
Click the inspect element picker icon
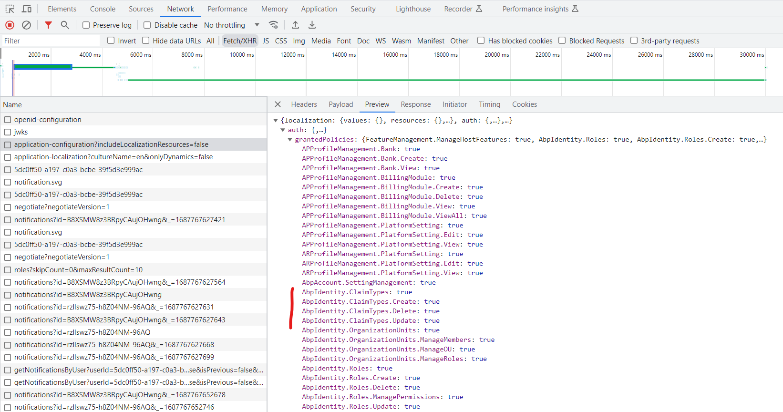[10, 9]
